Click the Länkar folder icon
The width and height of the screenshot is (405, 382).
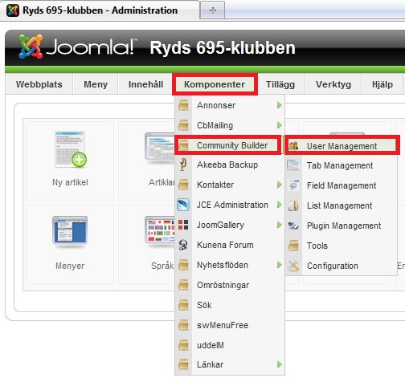point(183,364)
